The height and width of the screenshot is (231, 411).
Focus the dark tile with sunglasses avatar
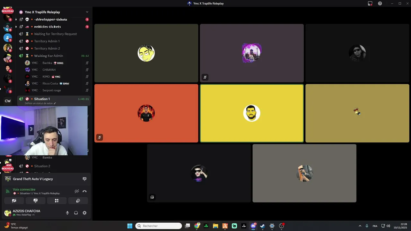click(357, 53)
